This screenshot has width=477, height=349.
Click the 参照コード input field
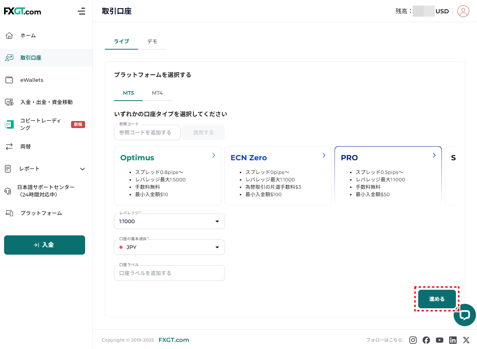147,132
